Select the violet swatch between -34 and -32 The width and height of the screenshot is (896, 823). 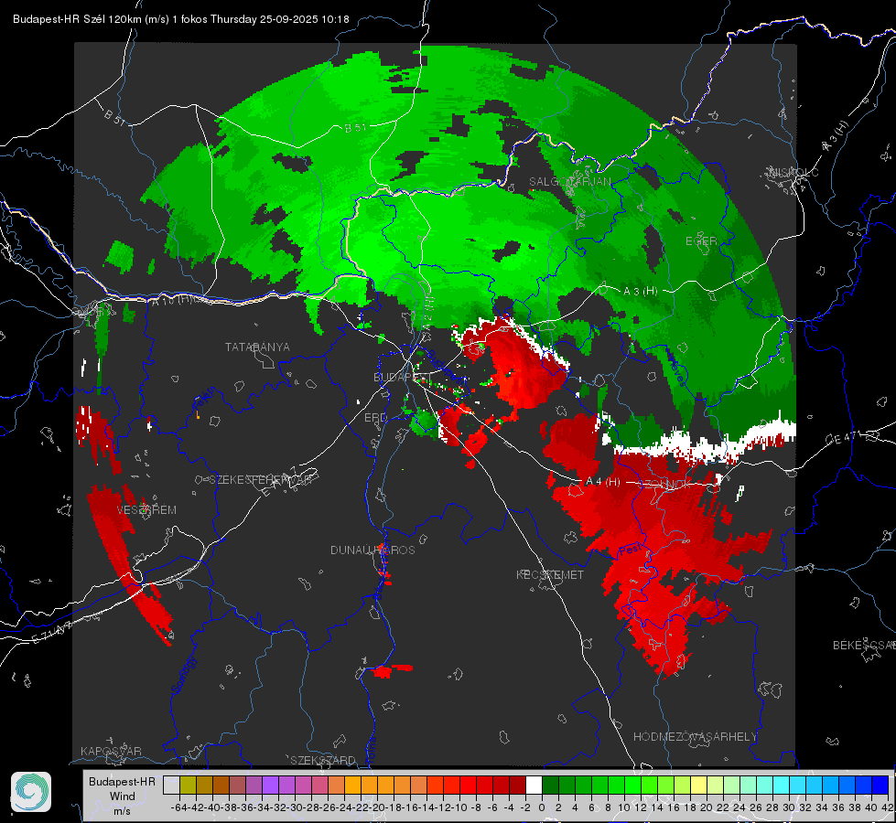coord(270,785)
